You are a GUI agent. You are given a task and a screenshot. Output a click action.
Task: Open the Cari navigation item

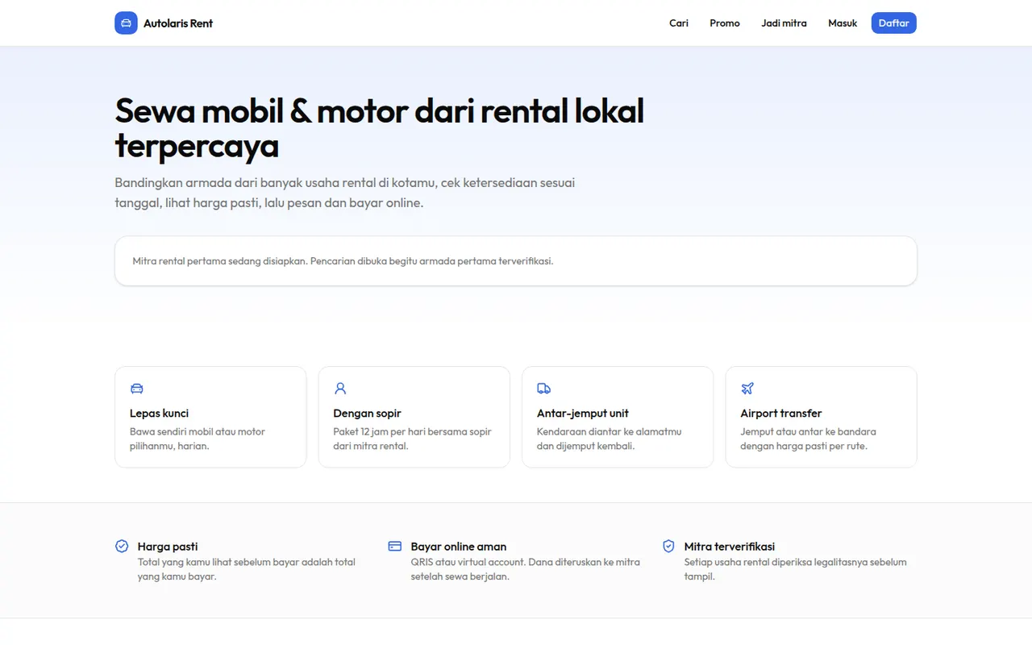pos(679,23)
